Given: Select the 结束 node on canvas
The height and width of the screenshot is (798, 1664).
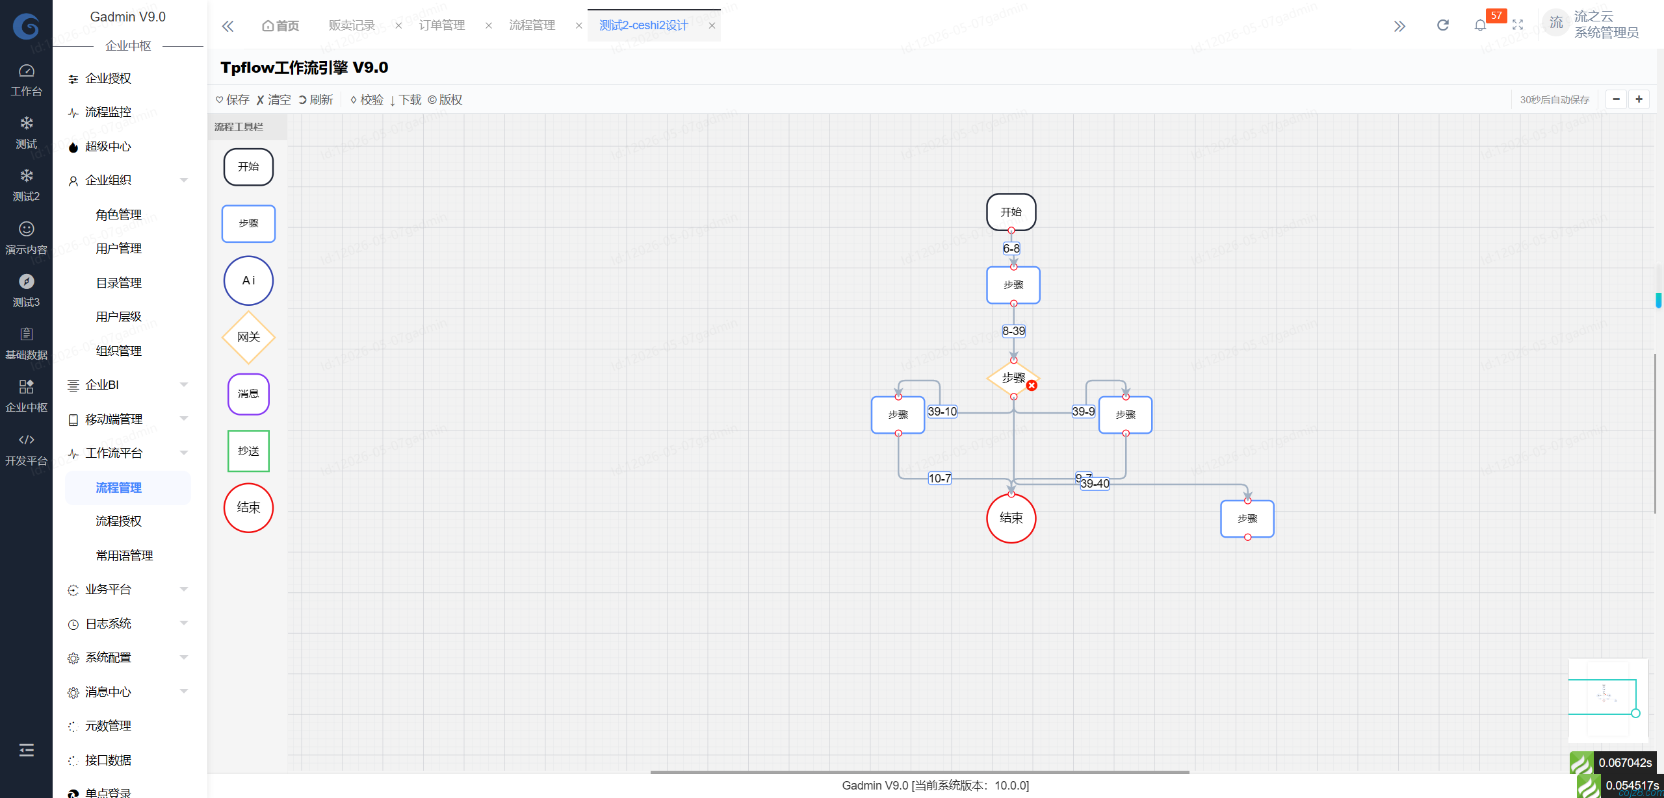Looking at the screenshot, I should point(1011,518).
